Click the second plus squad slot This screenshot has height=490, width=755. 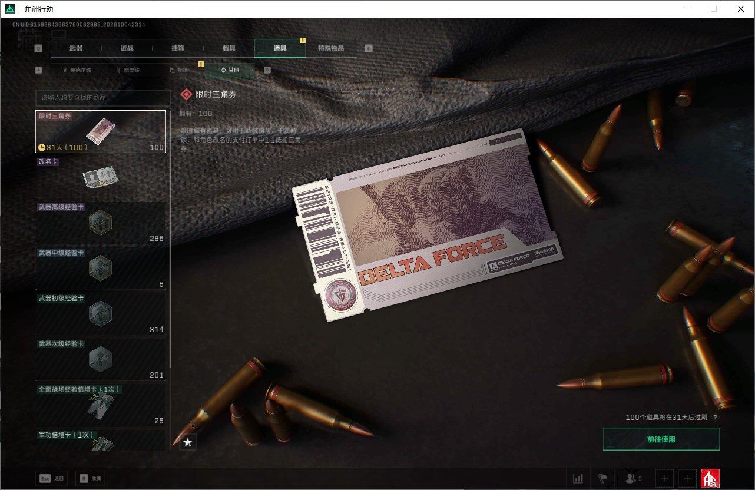pyautogui.click(x=687, y=478)
